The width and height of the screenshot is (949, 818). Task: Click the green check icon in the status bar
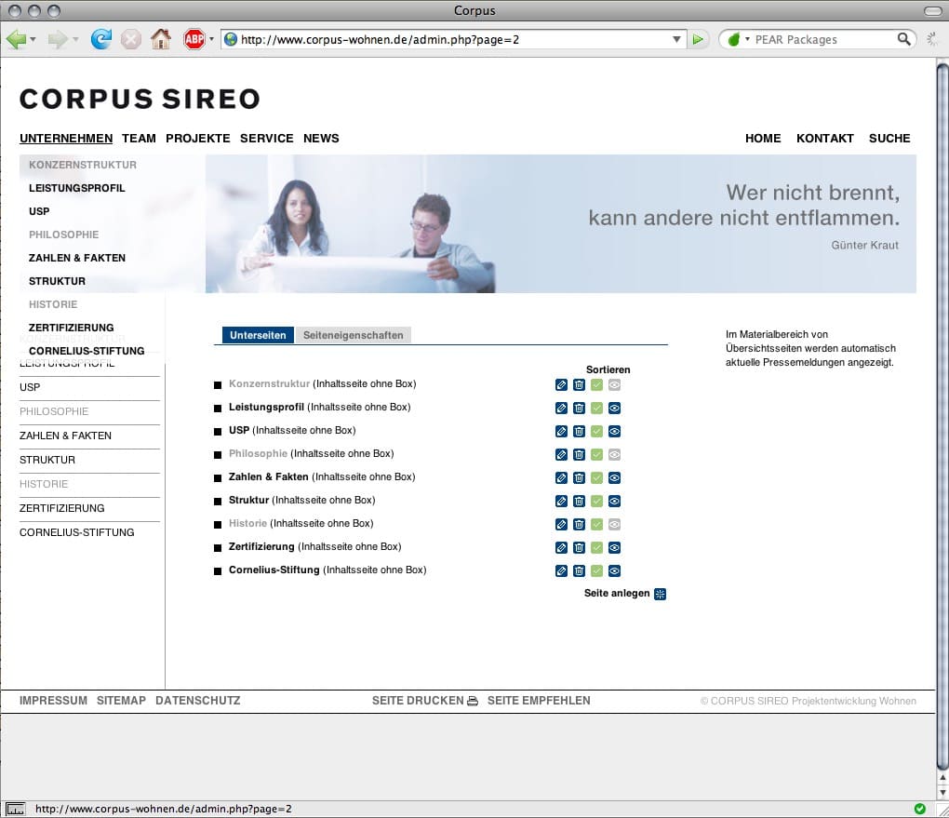click(920, 809)
